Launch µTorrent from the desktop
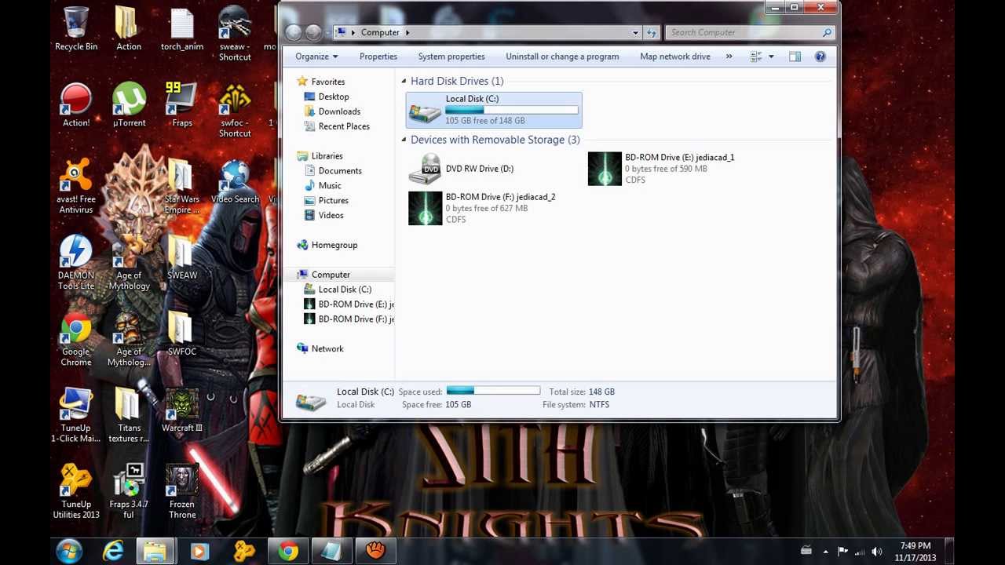This screenshot has width=1005, height=565. click(x=129, y=105)
